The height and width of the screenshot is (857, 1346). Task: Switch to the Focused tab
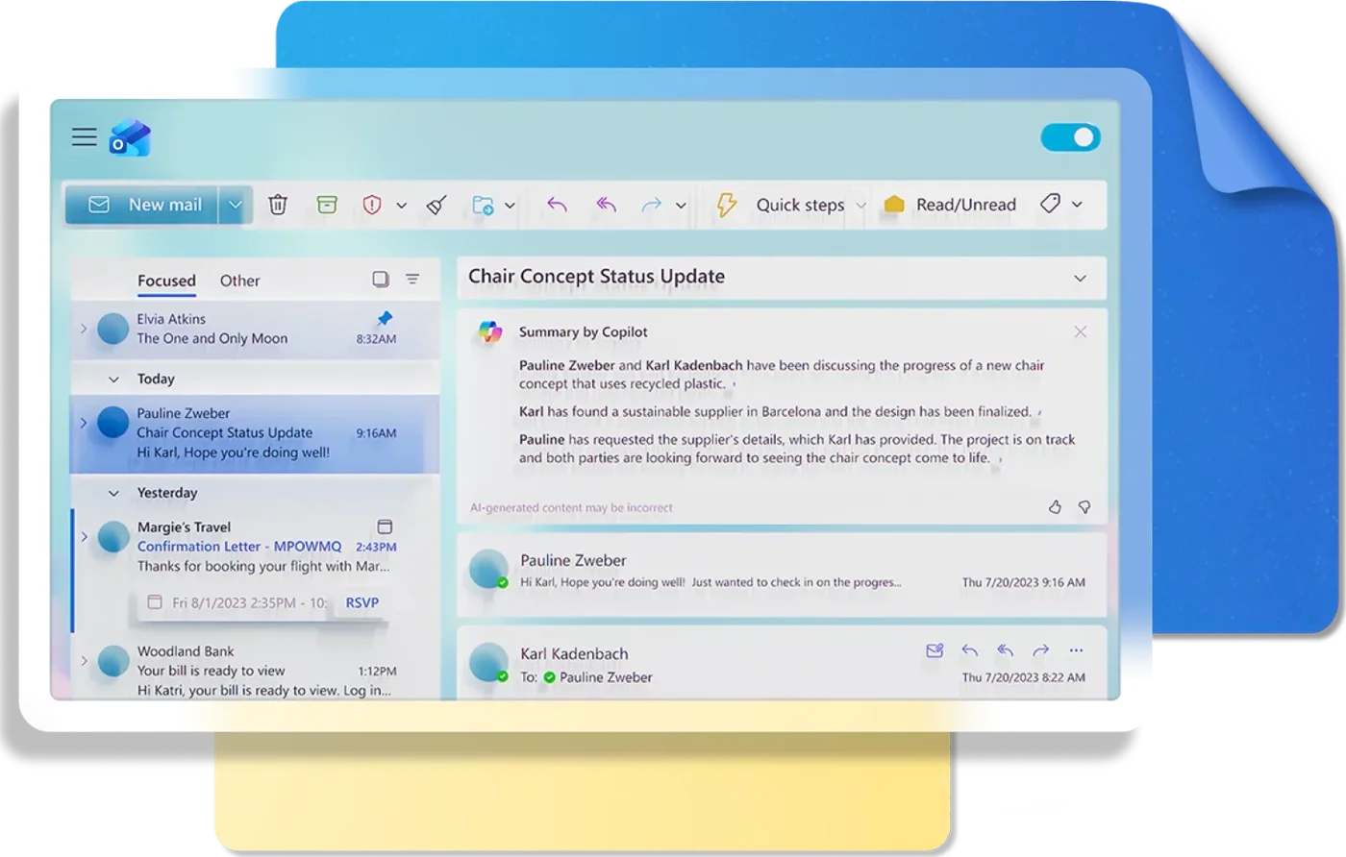point(166,281)
